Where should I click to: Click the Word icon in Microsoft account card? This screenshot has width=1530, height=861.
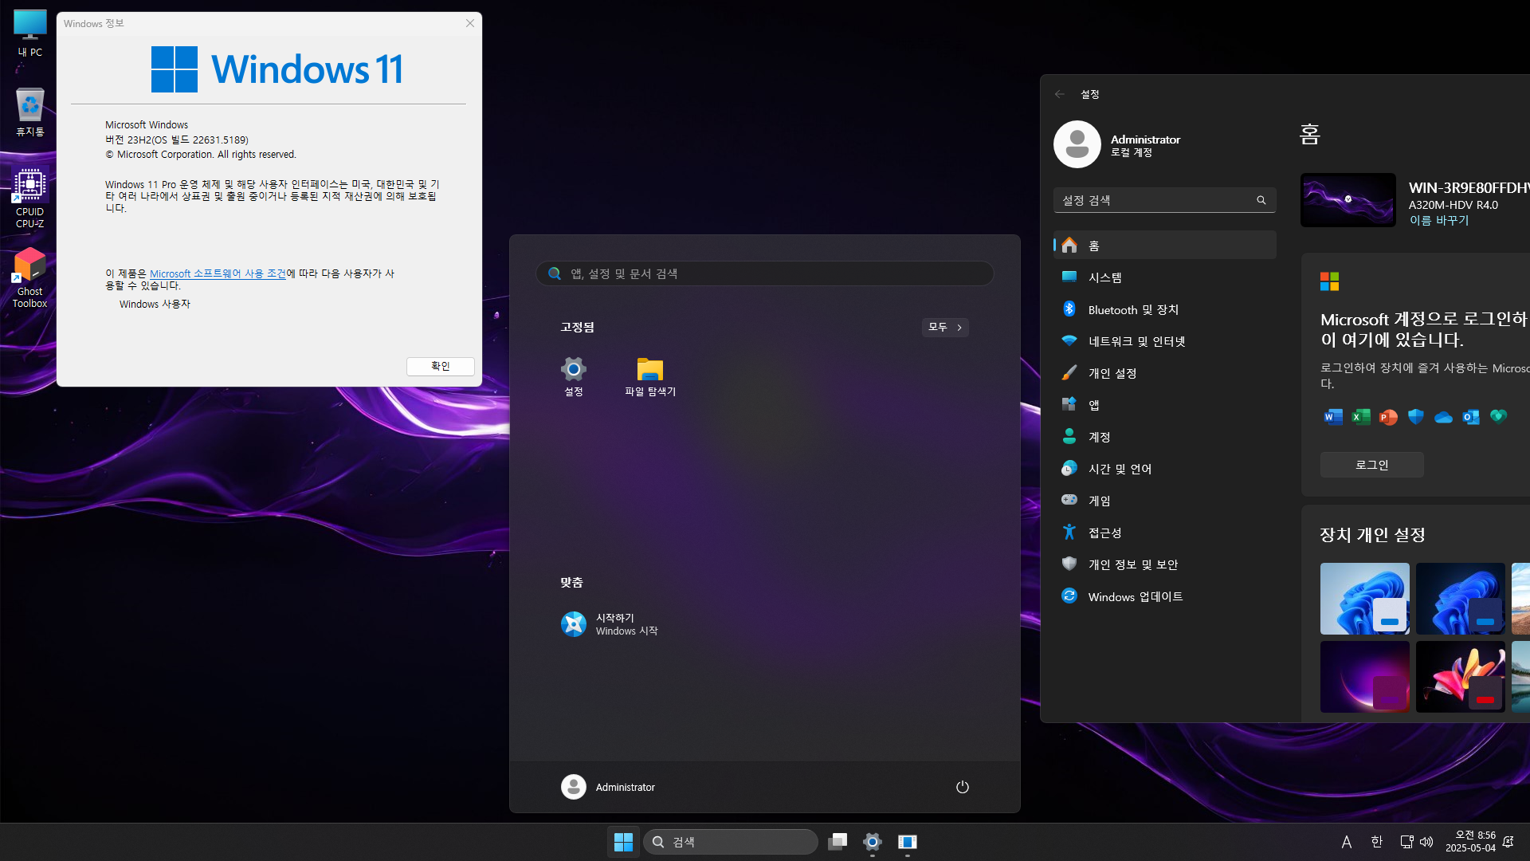pyautogui.click(x=1333, y=417)
